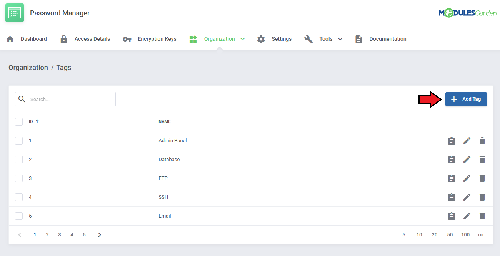Viewport: 500px width, 256px height.
Task: Go to page 4
Action: click(72, 235)
